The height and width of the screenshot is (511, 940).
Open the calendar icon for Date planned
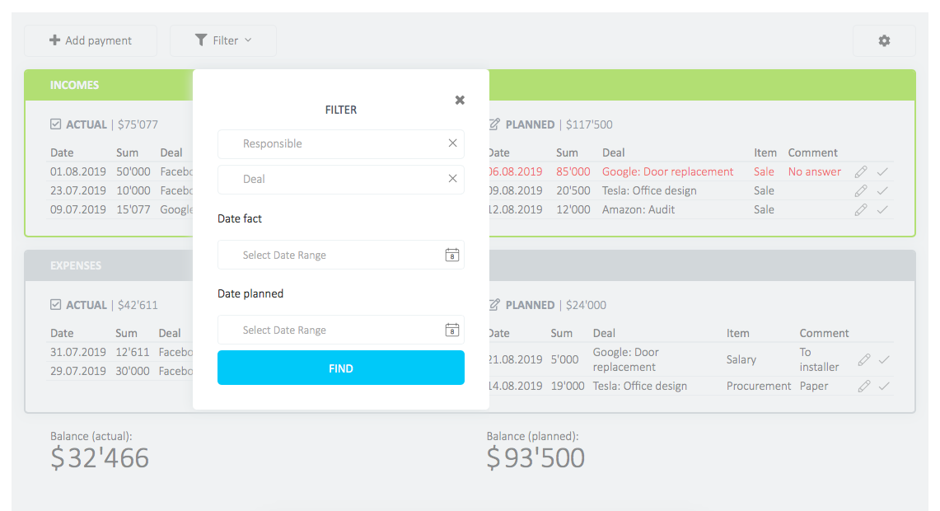point(452,330)
